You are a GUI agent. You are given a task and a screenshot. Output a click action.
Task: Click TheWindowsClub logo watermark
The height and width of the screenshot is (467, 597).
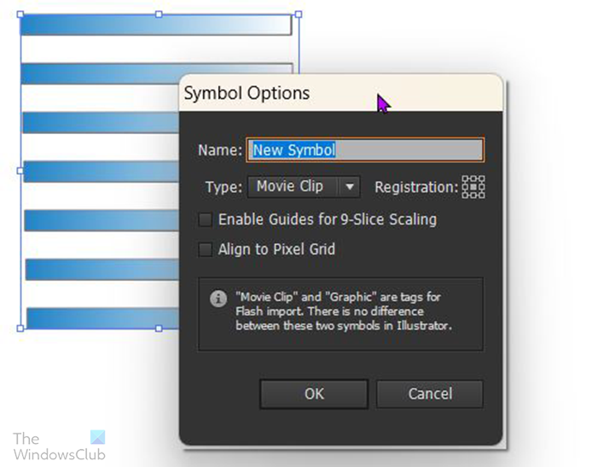click(59, 447)
